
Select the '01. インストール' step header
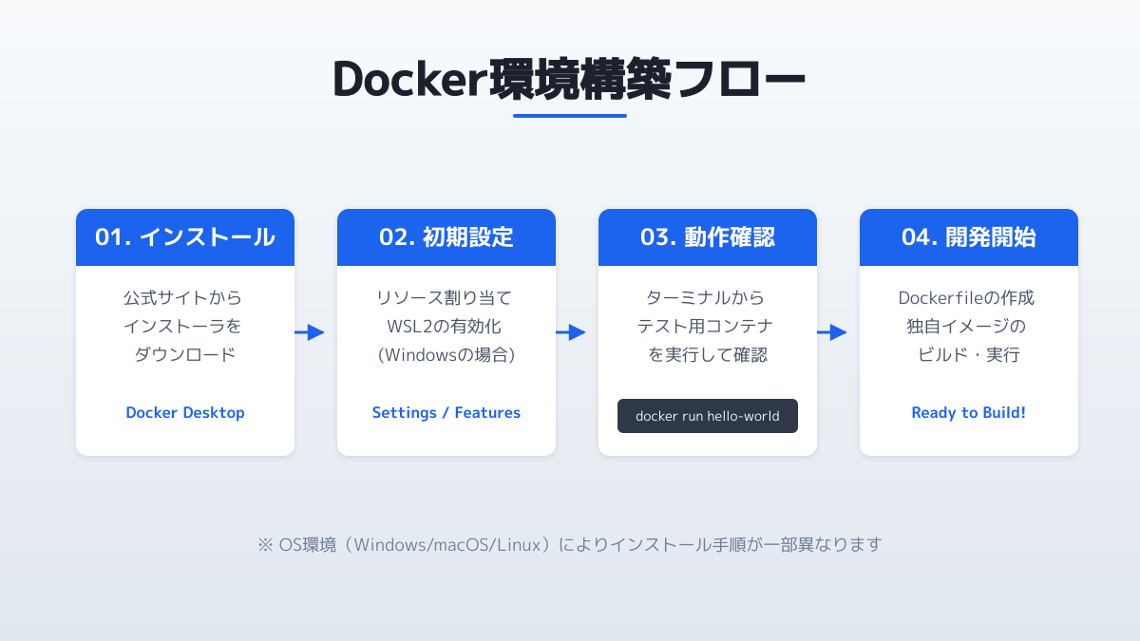tap(185, 237)
